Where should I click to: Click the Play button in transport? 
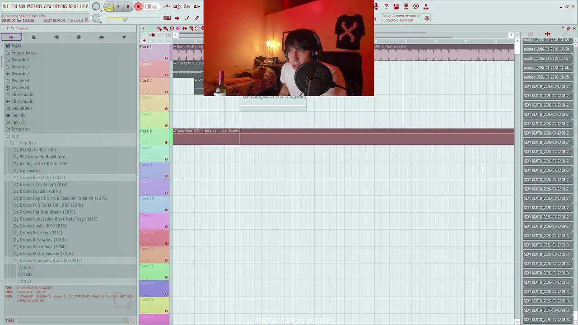pyautogui.click(x=118, y=6)
